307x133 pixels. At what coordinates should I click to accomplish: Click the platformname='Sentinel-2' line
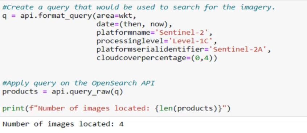tap(154, 33)
